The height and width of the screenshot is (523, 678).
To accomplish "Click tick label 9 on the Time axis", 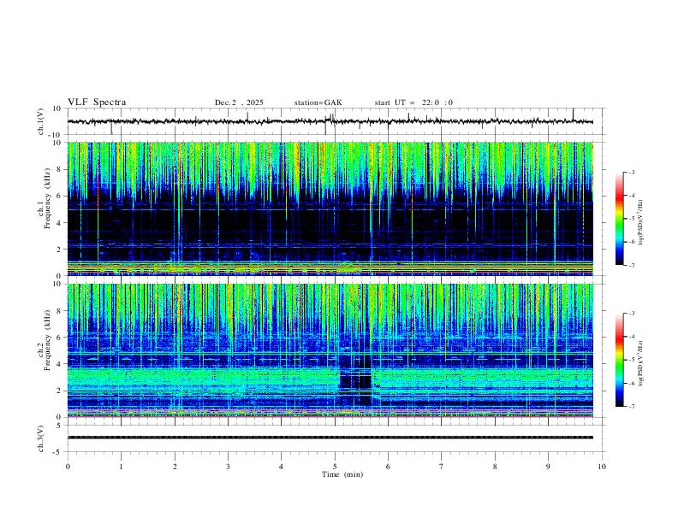I will [548, 467].
